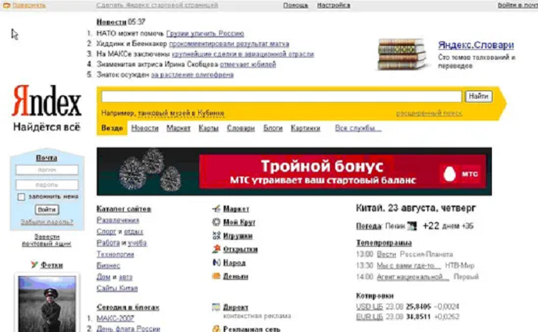Focus the пароль input field
The width and height of the screenshot is (538, 332).
pos(47,185)
